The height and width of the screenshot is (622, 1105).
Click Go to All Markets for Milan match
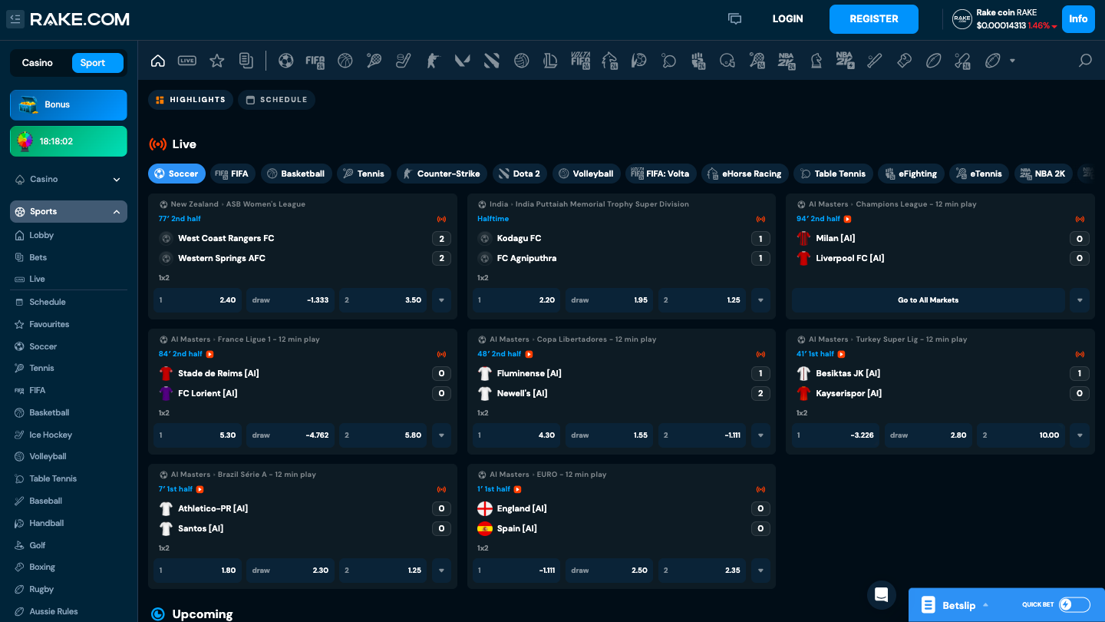[928, 300]
